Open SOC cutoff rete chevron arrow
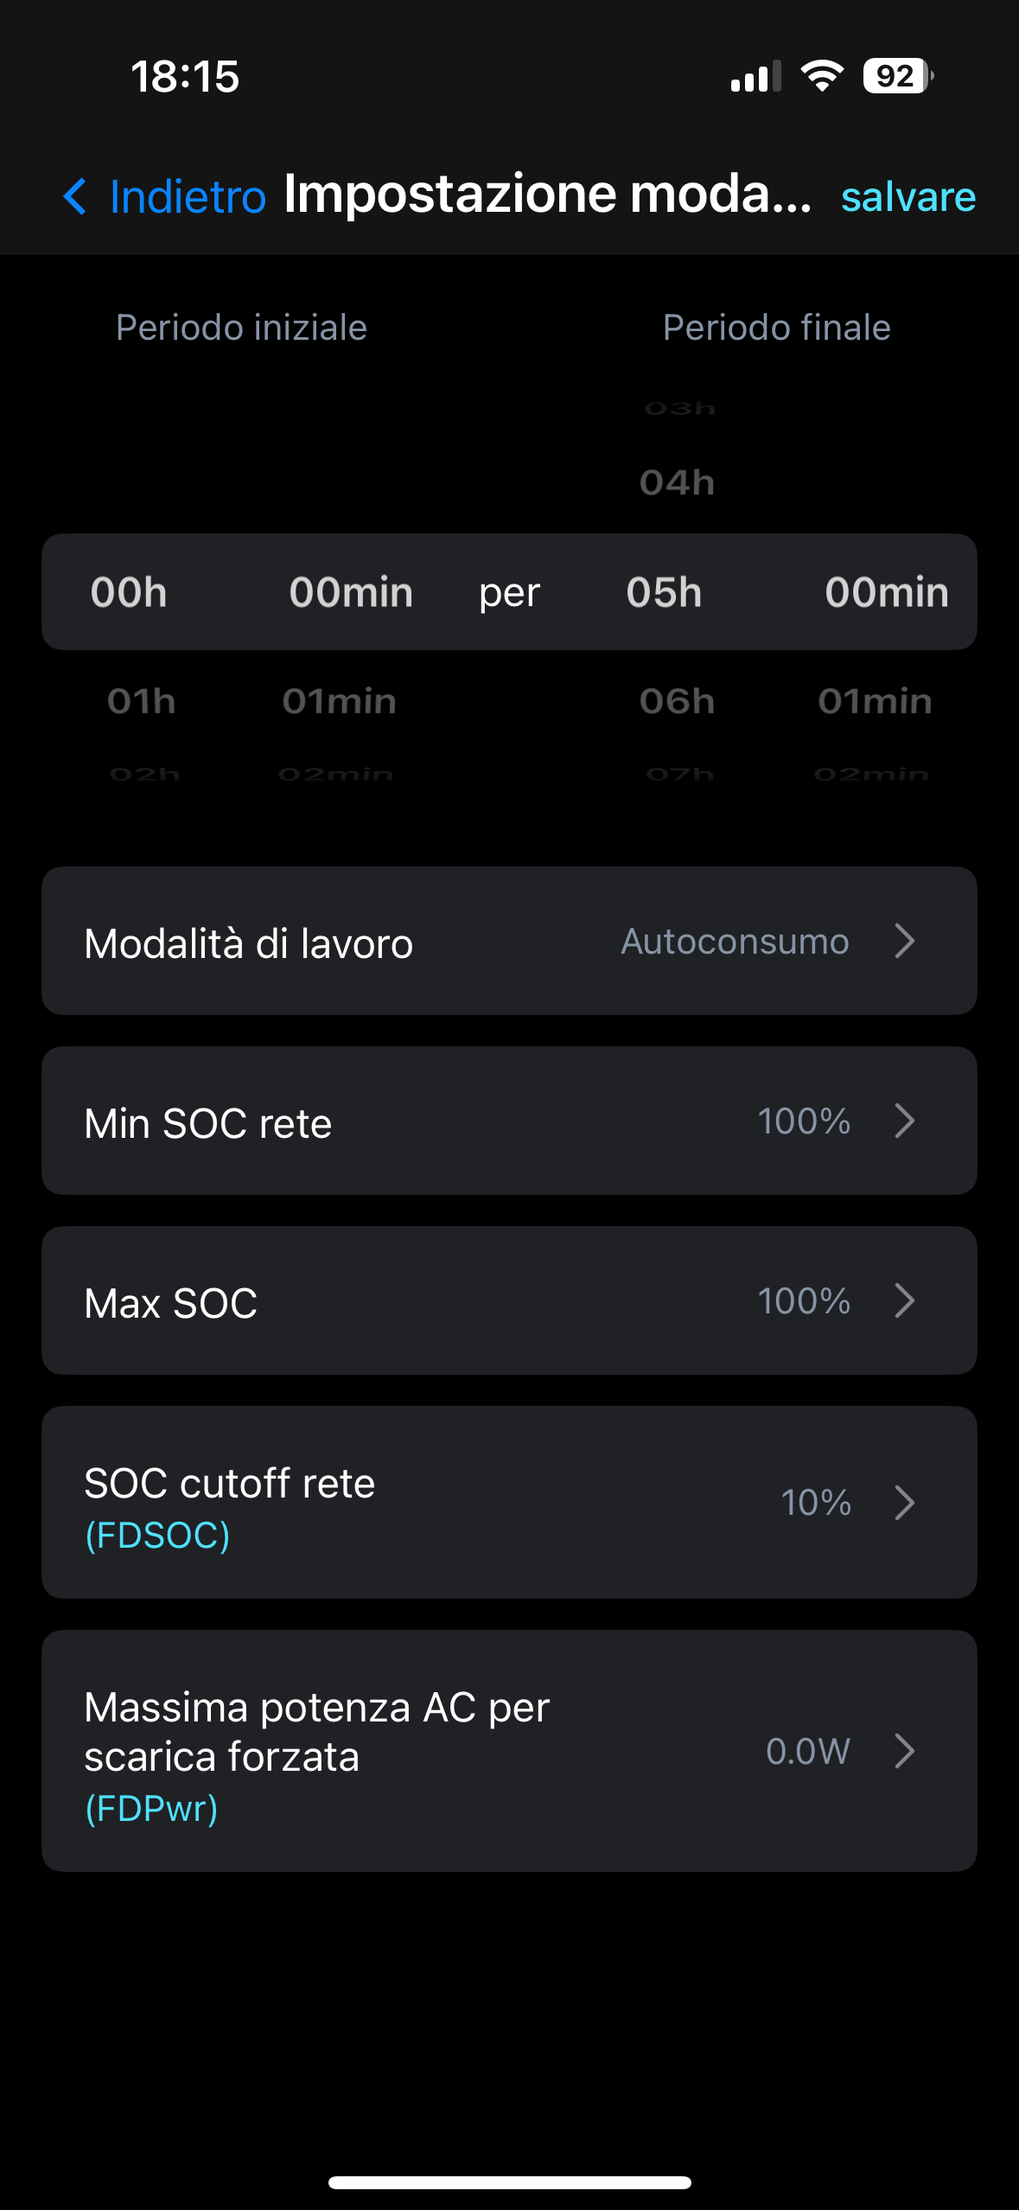This screenshot has width=1019, height=2210. tap(904, 1503)
